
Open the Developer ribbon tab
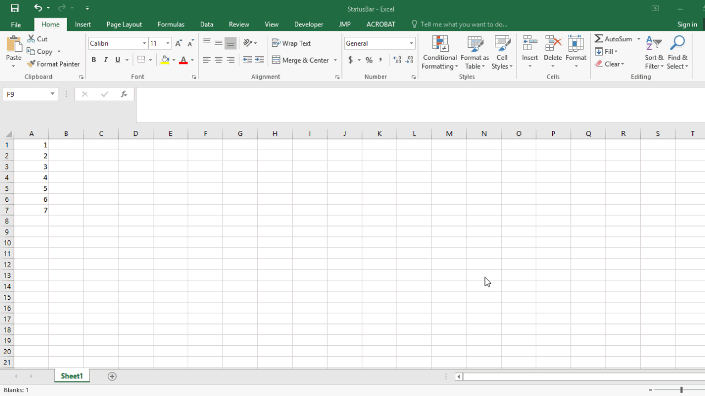coord(309,24)
